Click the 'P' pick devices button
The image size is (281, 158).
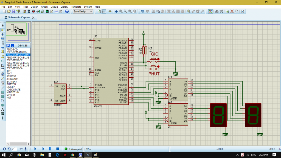[x=8, y=45]
